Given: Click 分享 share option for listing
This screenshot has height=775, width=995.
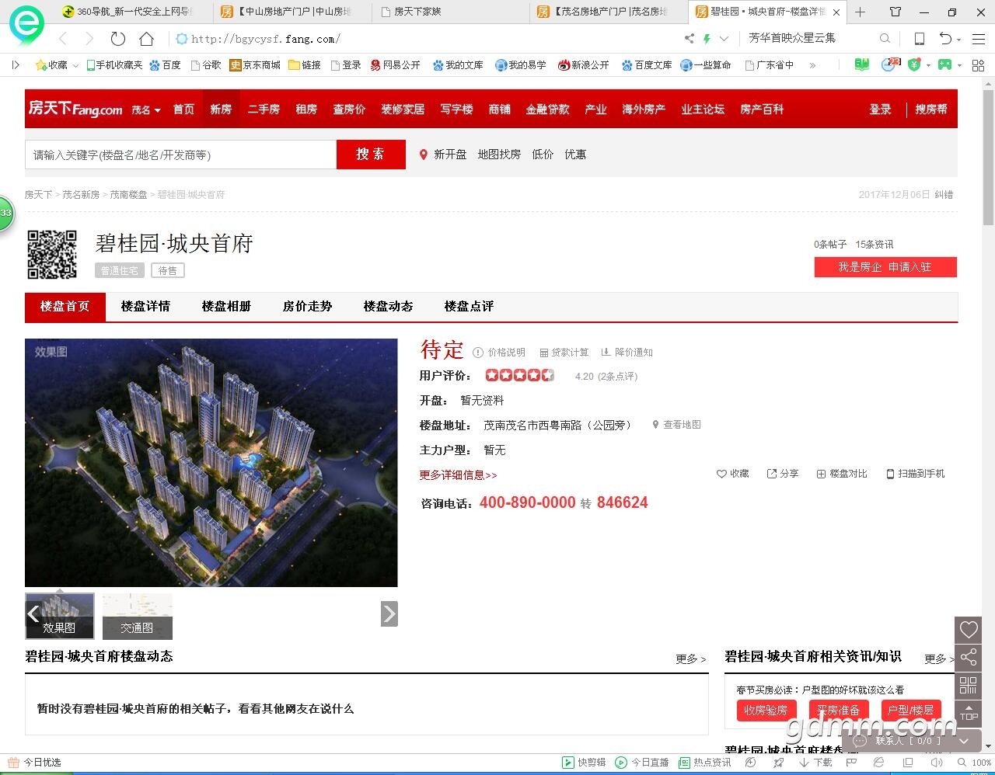Looking at the screenshot, I should [x=783, y=474].
